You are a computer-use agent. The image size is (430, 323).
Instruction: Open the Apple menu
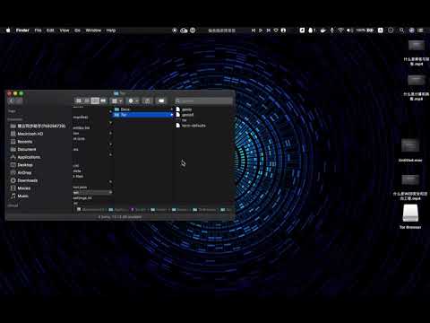coord(8,31)
